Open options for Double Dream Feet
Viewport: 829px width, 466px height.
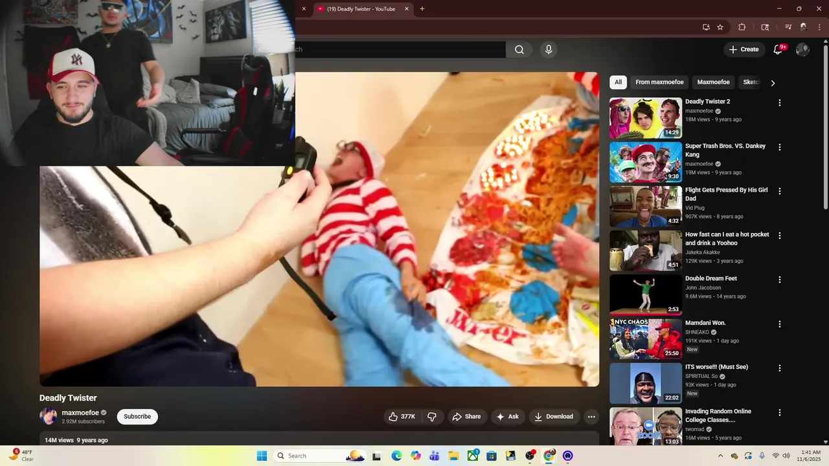click(x=780, y=280)
